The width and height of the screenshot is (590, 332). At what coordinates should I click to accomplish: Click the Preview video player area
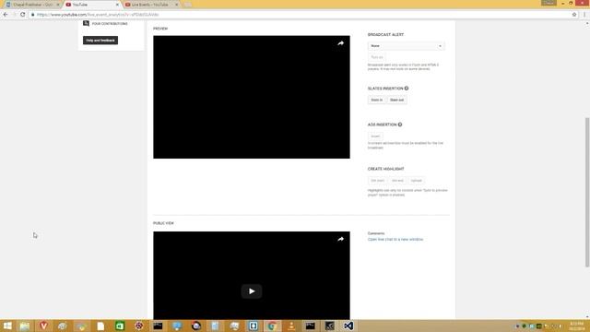252,97
